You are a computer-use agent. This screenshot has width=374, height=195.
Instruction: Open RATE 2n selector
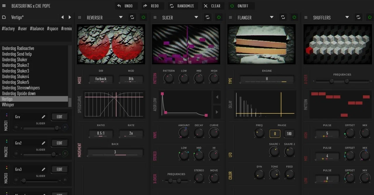coord(131,134)
